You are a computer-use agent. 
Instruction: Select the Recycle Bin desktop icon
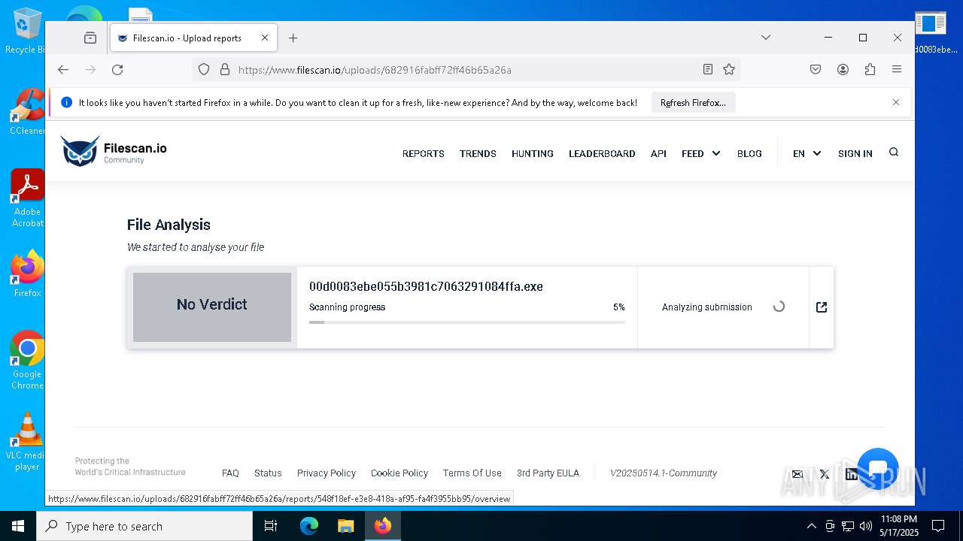[x=26, y=32]
